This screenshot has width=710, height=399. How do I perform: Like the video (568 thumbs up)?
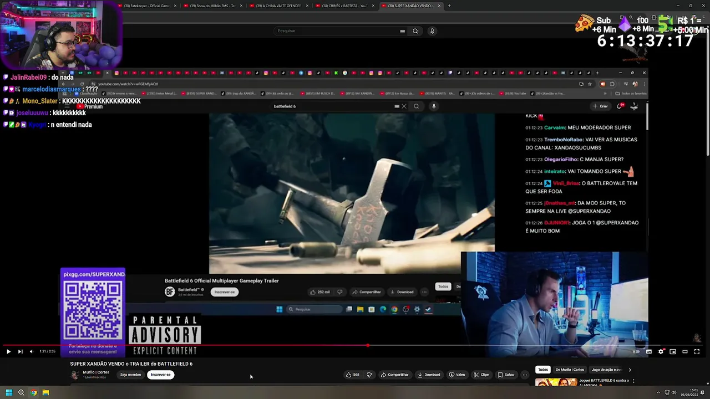click(353, 375)
